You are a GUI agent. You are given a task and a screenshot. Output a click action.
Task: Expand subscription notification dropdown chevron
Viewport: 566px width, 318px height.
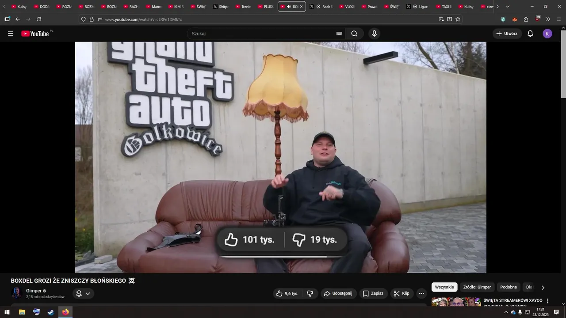[x=88, y=293]
